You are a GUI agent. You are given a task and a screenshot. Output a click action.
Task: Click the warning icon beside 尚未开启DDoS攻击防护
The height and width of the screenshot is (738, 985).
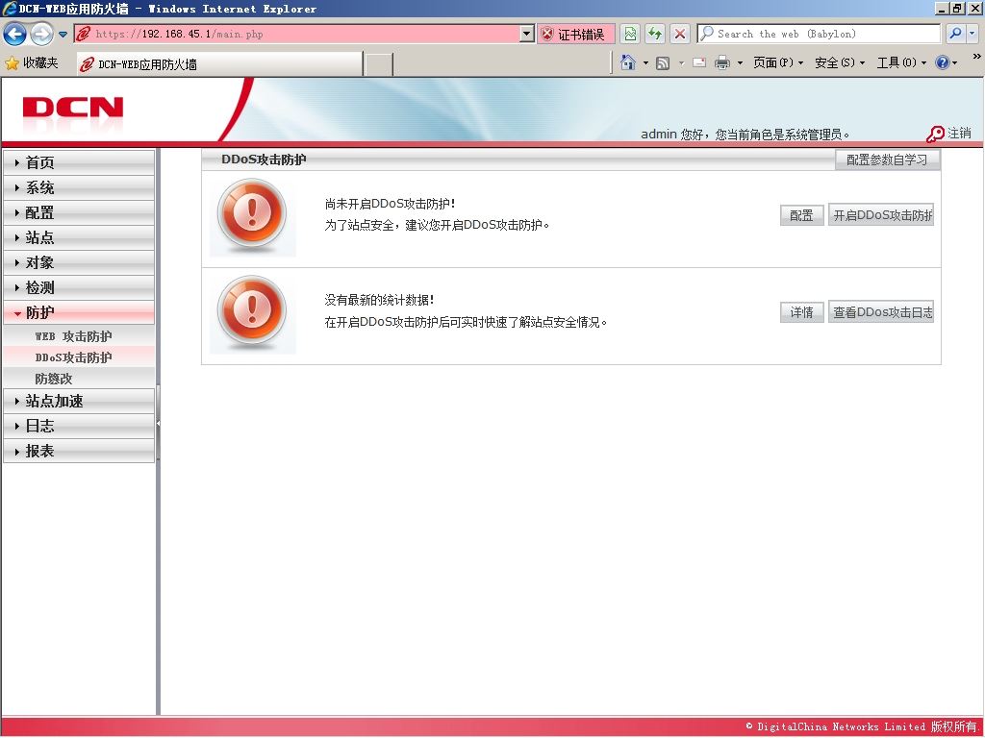pos(253,216)
